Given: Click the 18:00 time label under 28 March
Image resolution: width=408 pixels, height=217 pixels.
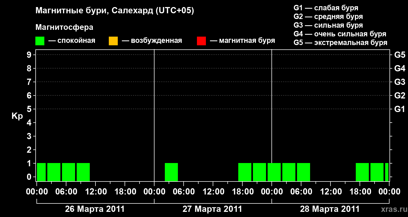Looking at the screenshot, I should click(360, 192).
